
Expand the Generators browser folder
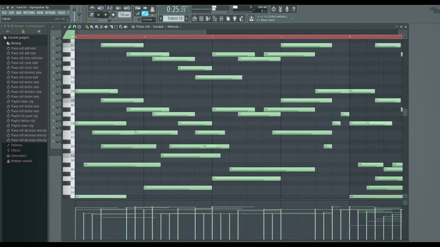(x=19, y=156)
